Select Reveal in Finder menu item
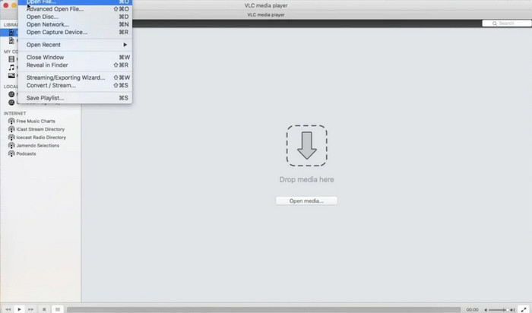 tap(75, 65)
